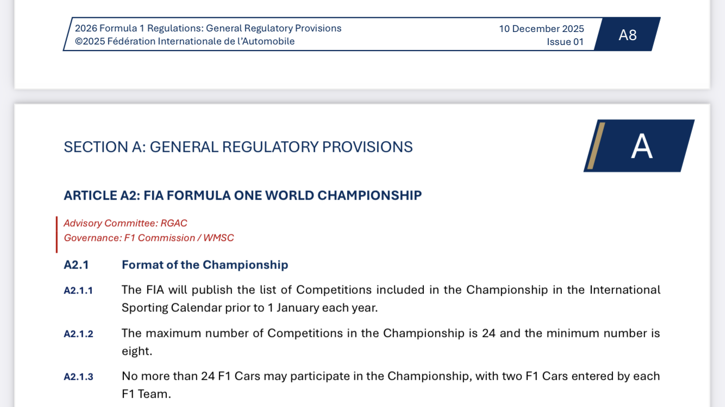Click the Advisory Committee: RGAC note
The image size is (725, 407).
click(x=126, y=223)
